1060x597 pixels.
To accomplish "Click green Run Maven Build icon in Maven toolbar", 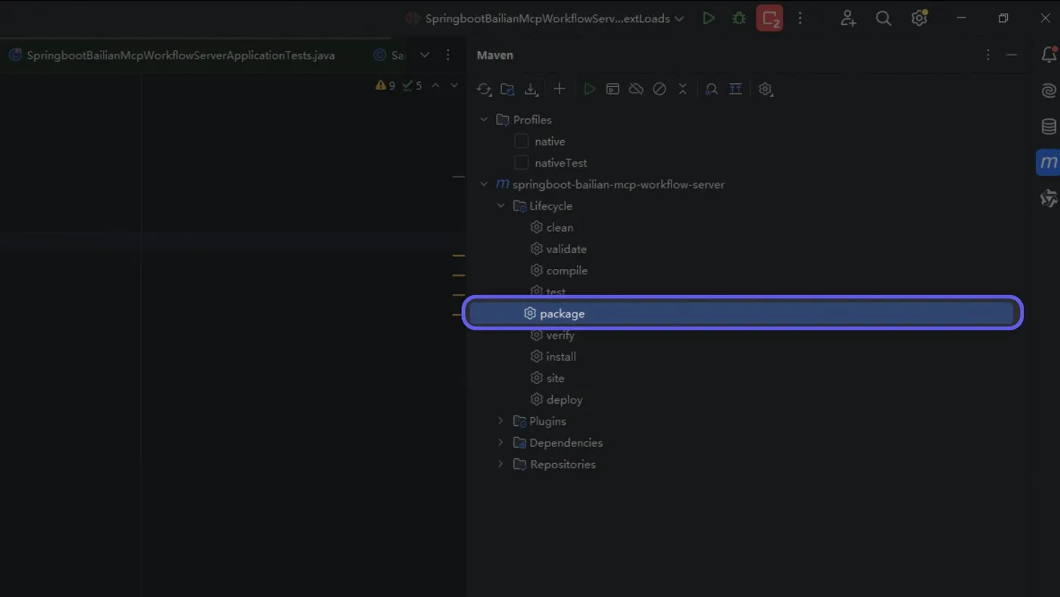I will (589, 89).
